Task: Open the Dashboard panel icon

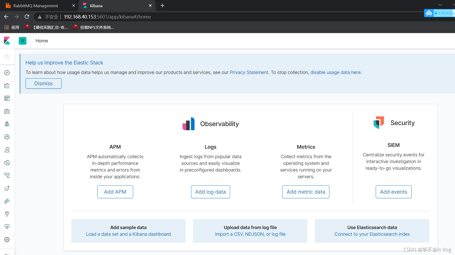Action: pyautogui.click(x=7, y=98)
